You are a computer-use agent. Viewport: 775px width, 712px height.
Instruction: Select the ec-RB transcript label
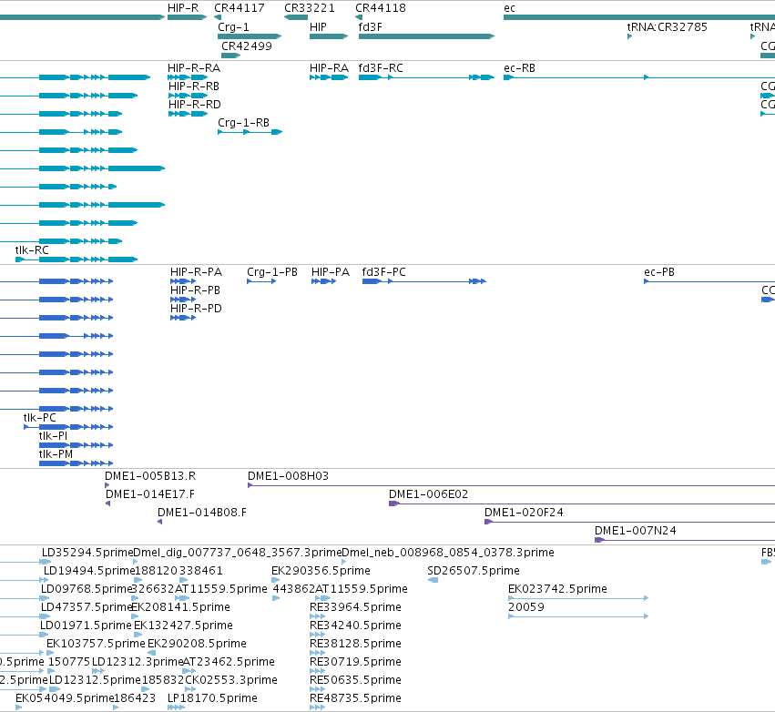tap(519, 67)
